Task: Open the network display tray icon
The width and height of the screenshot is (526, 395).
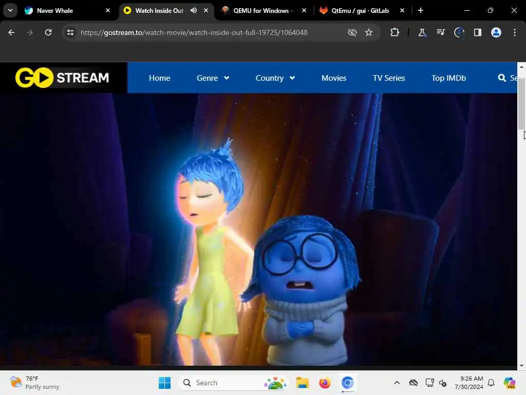Action: 429,383
